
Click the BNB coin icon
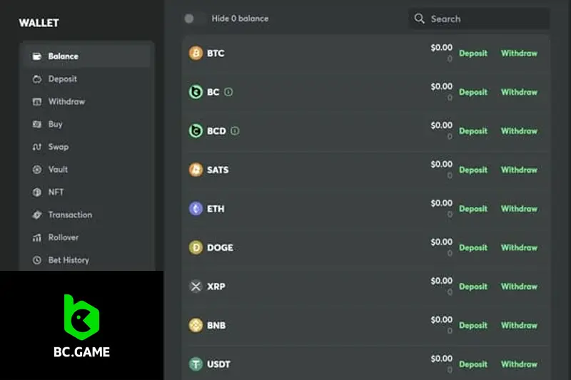(196, 325)
